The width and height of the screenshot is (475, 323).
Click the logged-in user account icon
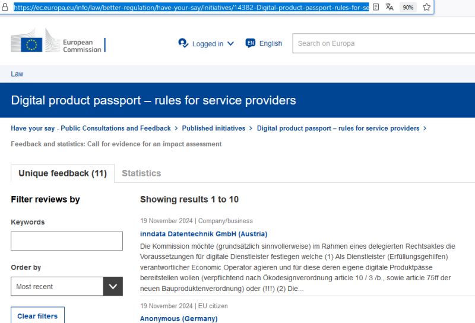(183, 43)
